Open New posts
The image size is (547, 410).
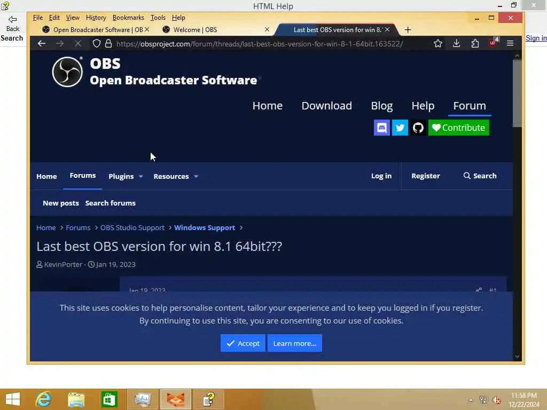point(61,203)
